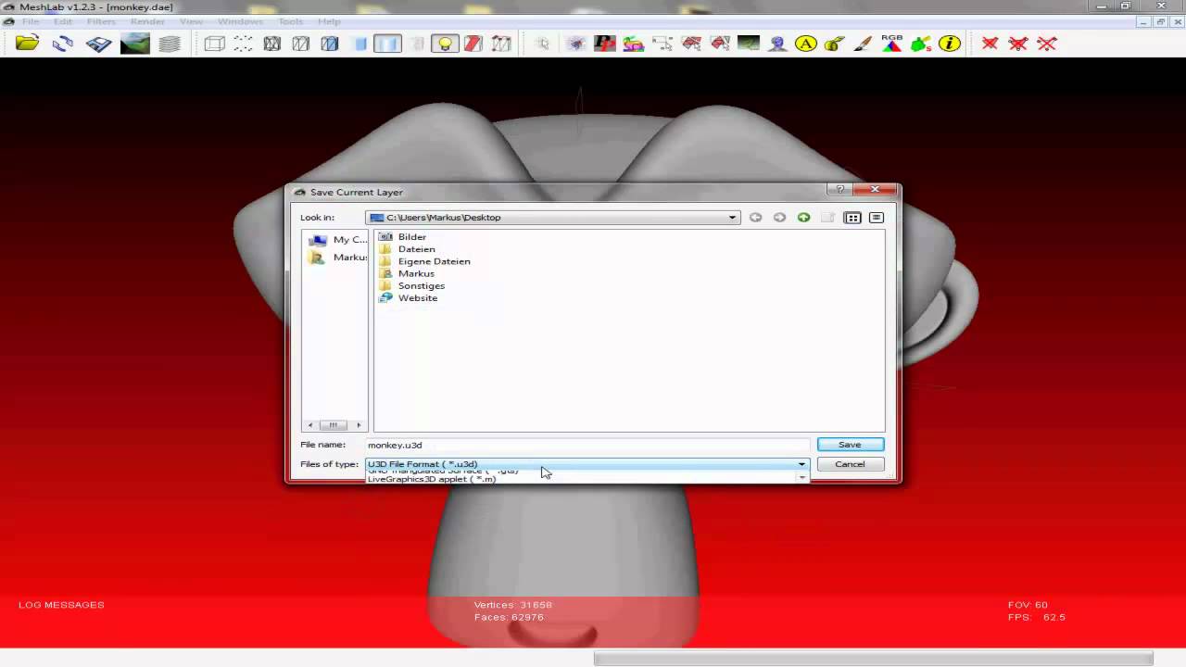The width and height of the screenshot is (1186, 667).
Task: Click the Create New Folder icon
Action: pyautogui.click(x=827, y=218)
